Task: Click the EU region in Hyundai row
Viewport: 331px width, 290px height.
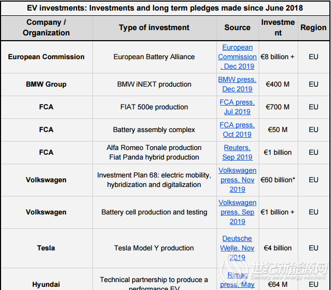Action: point(314,284)
